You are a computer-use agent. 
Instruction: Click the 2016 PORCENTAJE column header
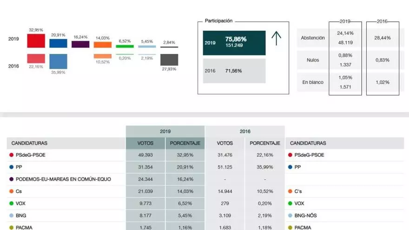pos(265,143)
